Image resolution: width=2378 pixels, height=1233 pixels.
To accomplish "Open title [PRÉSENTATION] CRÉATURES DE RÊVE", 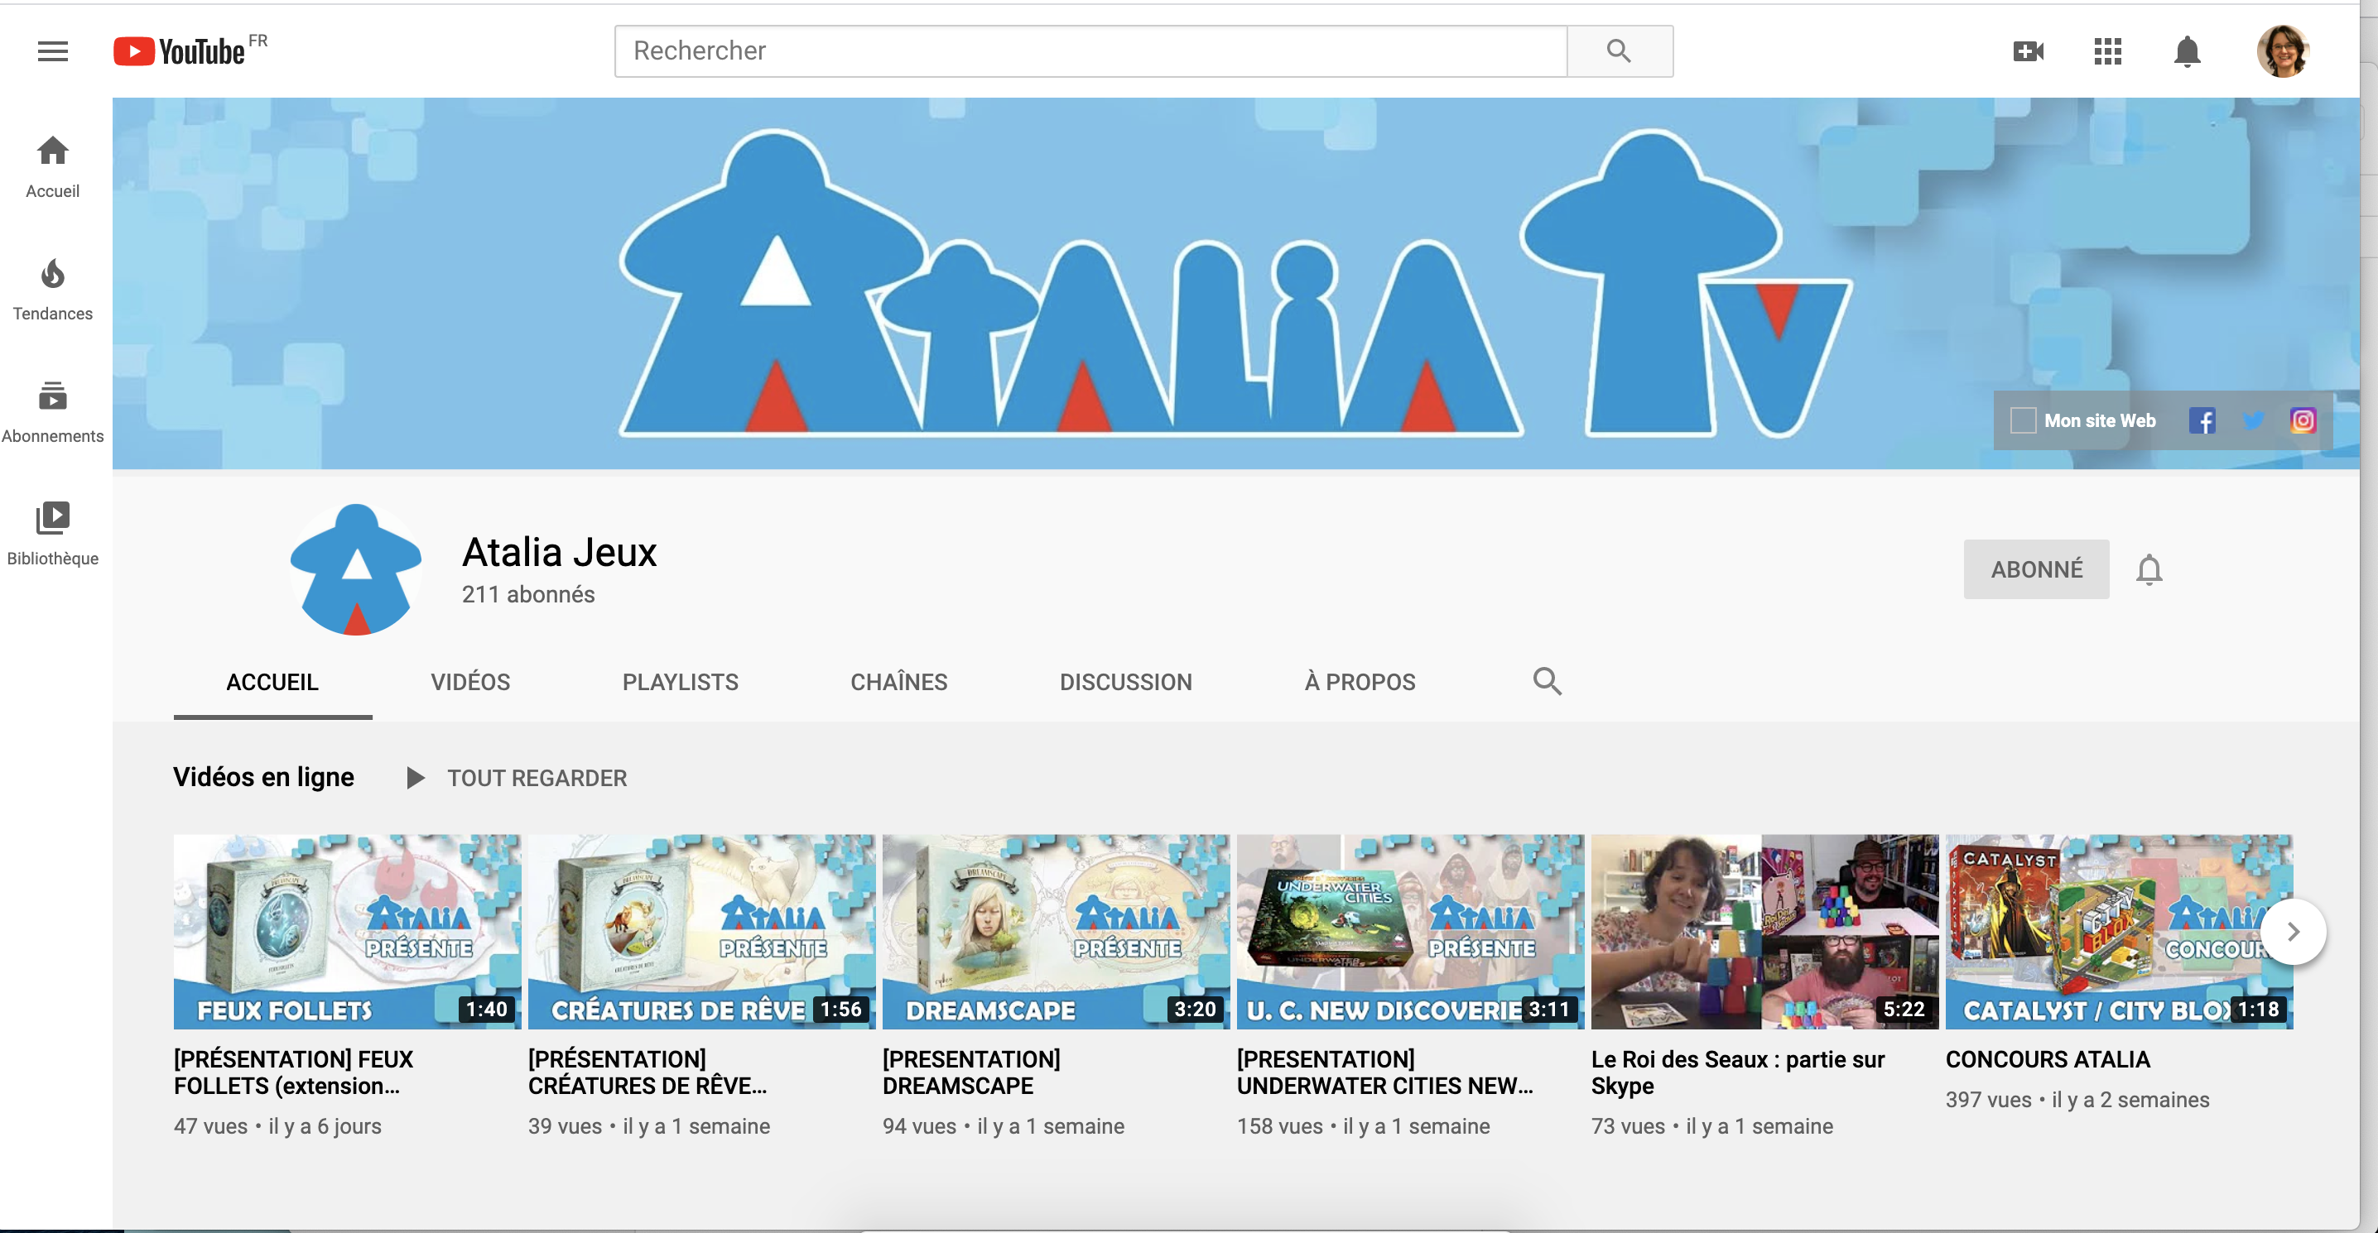I will pyautogui.click(x=647, y=1072).
